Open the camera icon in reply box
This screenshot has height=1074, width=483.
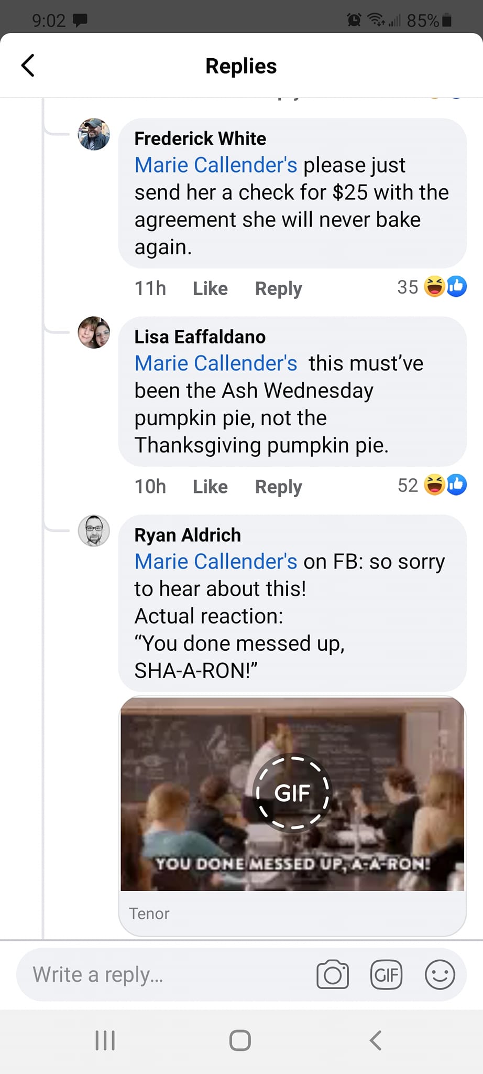pos(333,975)
